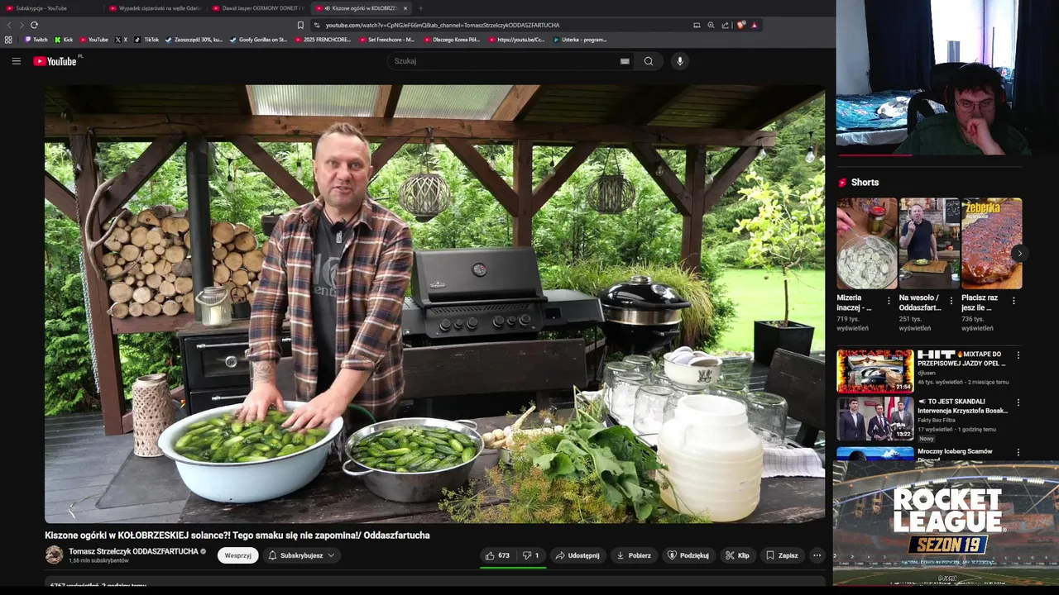The image size is (1059, 595).
Task: Open options for Mizeria inaczej short
Action: pos(889,301)
